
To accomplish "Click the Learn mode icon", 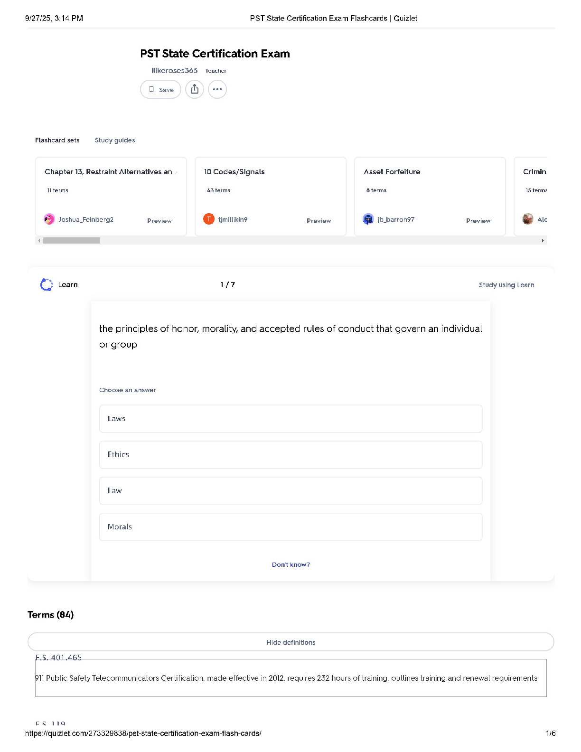I will click(47, 284).
